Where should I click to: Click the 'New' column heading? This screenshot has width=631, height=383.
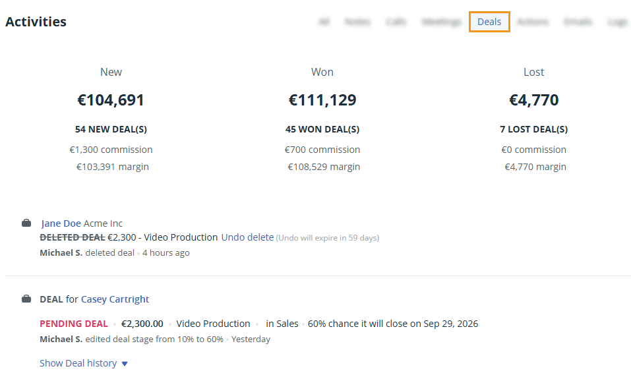111,72
